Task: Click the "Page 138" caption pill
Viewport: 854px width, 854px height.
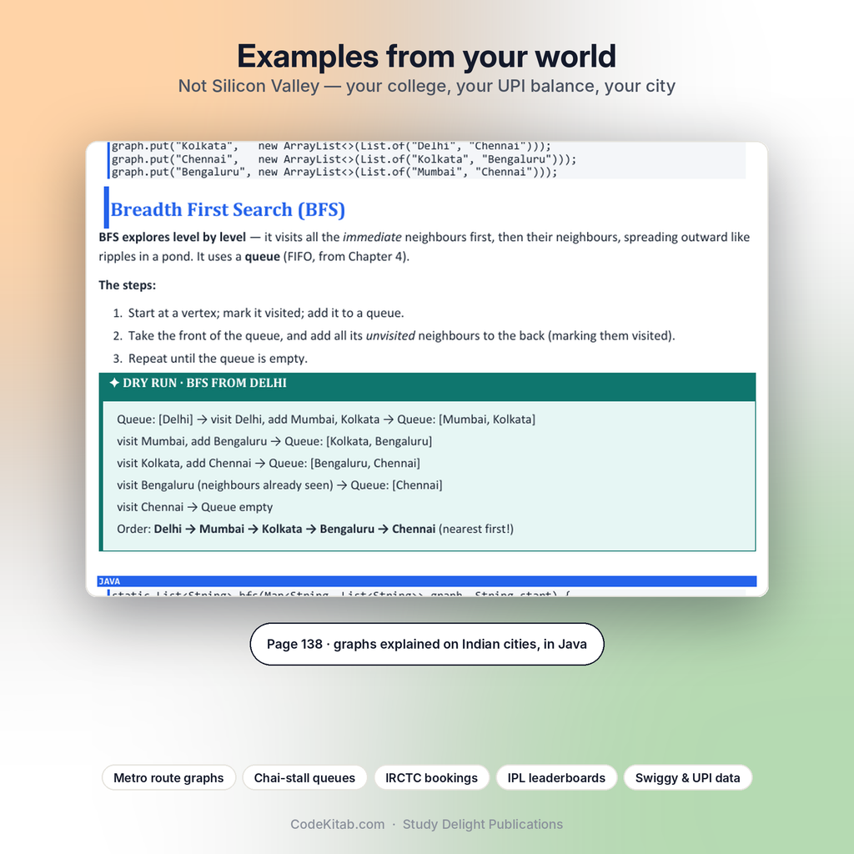Action: pos(427,644)
